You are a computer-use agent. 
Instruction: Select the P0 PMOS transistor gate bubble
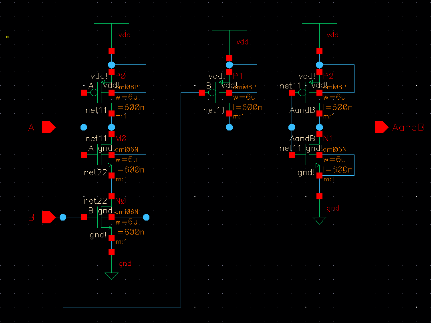tap(94, 92)
